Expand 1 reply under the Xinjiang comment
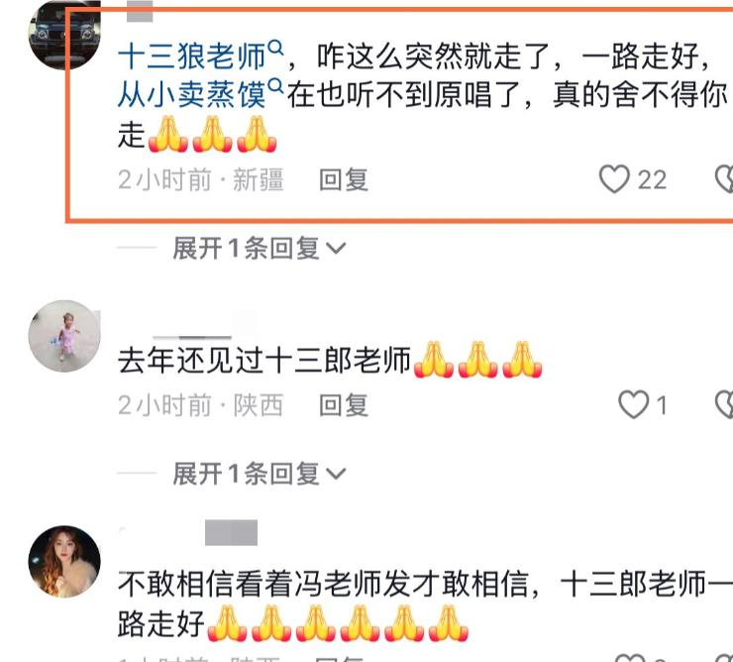The width and height of the screenshot is (733, 662). pyautogui.click(x=259, y=248)
